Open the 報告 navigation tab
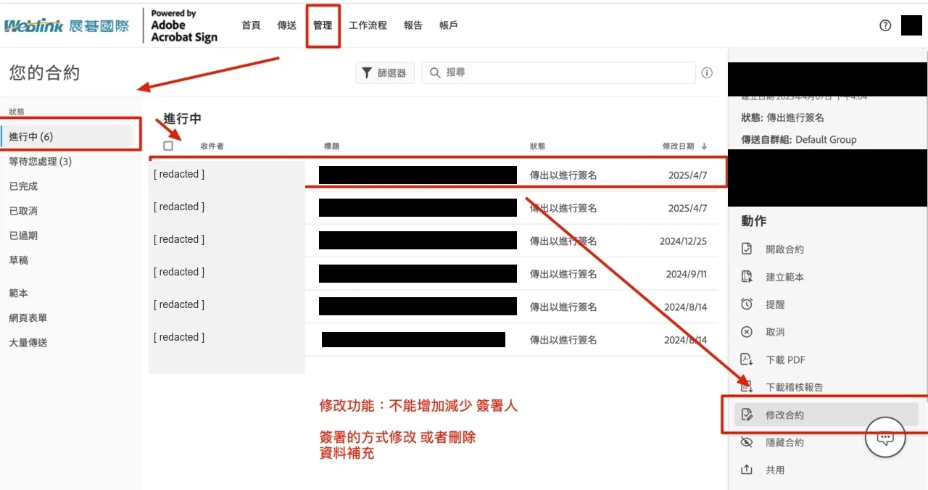Viewport: 928px width, 490px height. tap(413, 25)
